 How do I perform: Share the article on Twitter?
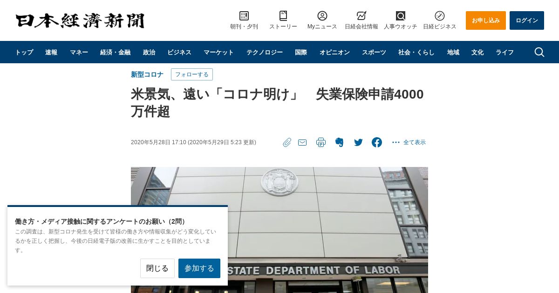[x=358, y=142]
